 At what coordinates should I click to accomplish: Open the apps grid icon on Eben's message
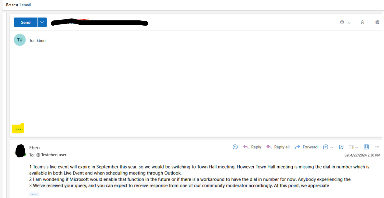(366, 147)
